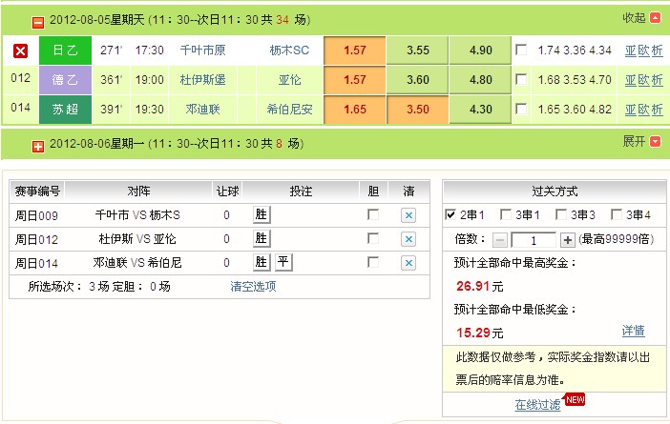Remove match 周日014 with its clear X icon
The image size is (670, 424).
click(408, 263)
